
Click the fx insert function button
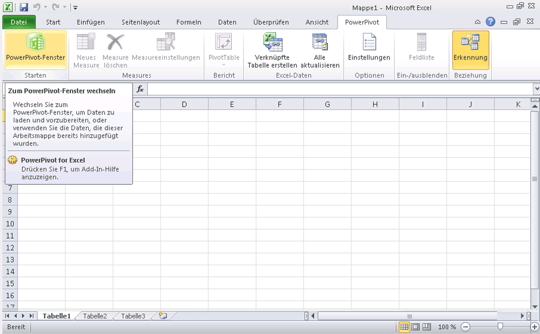(140, 89)
